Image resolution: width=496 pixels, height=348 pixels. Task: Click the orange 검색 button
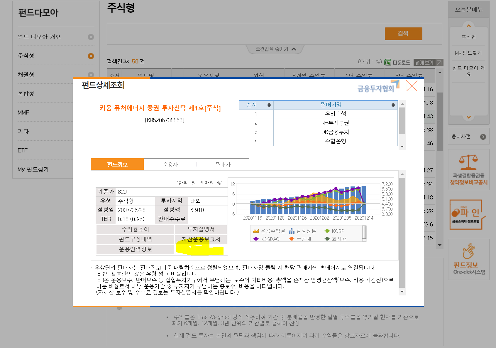click(403, 33)
